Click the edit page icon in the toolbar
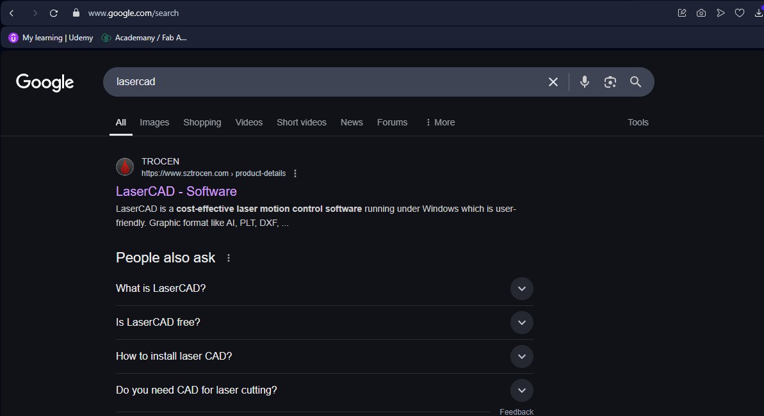The width and height of the screenshot is (764, 416). pyautogui.click(x=682, y=13)
